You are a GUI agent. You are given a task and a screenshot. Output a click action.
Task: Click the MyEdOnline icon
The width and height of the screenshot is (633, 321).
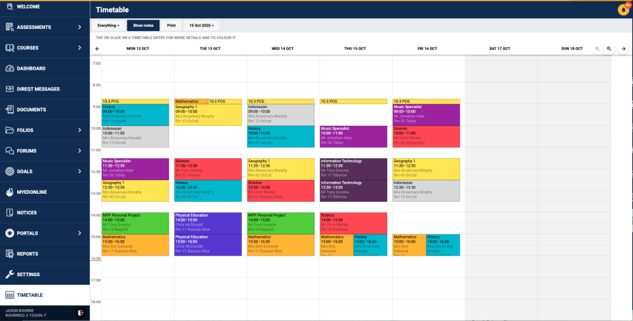[x=10, y=192]
